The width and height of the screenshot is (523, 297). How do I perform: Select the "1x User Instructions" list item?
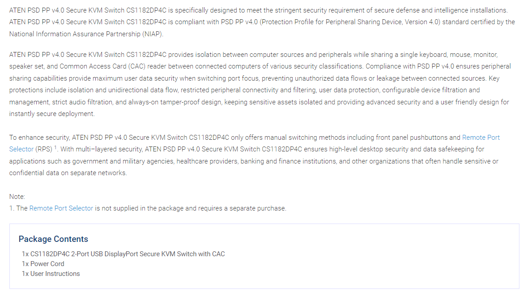tap(51, 274)
